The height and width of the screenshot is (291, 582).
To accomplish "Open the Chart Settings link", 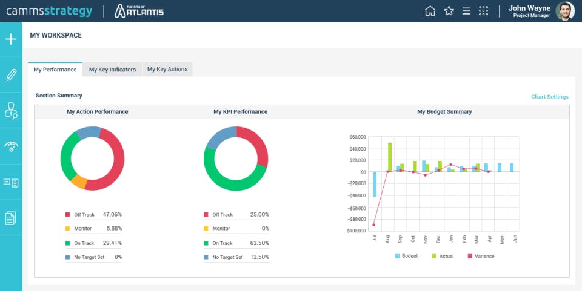I will [549, 97].
